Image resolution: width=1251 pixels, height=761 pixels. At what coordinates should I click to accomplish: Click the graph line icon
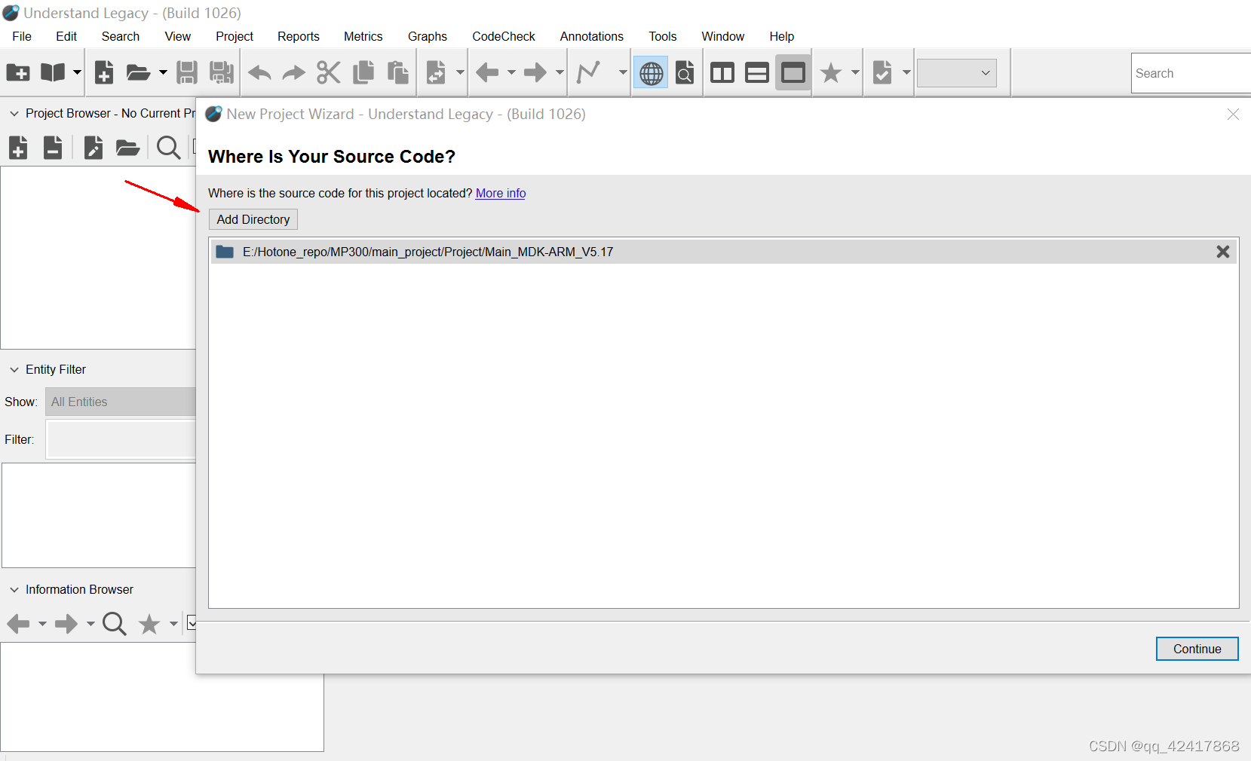click(x=588, y=73)
